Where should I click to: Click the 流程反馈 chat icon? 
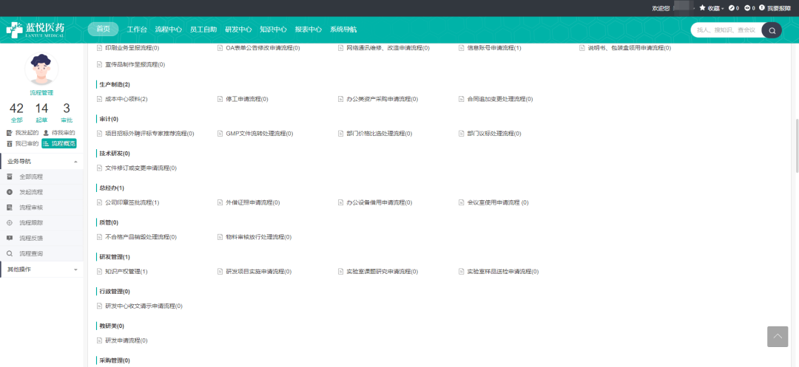[x=9, y=238]
